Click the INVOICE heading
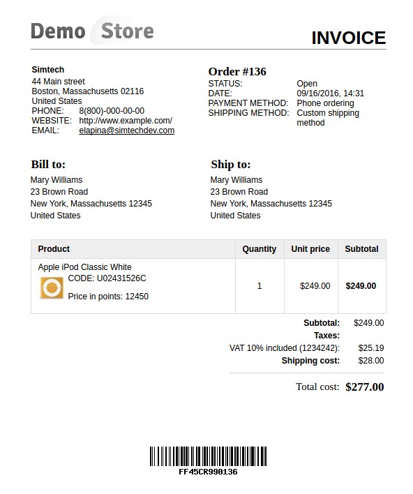The height and width of the screenshot is (494, 413). pos(348,38)
